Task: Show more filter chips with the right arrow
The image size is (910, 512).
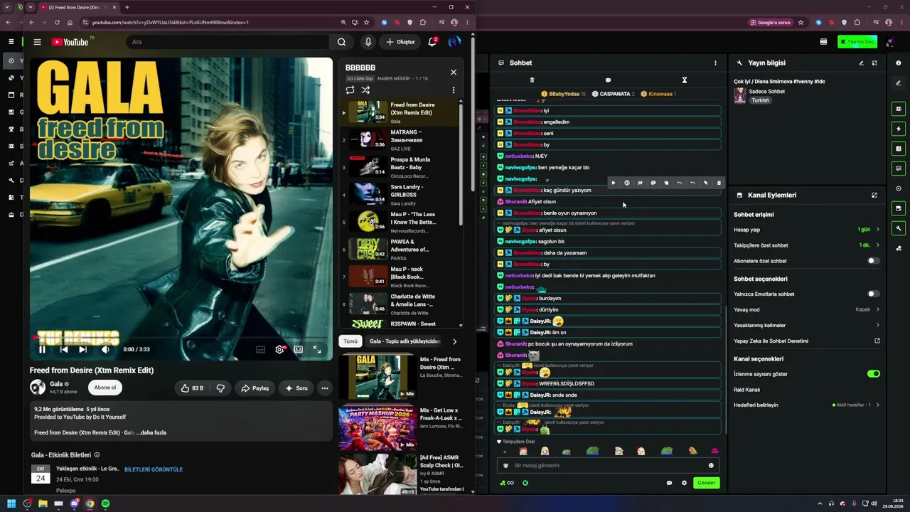Action: (455, 341)
